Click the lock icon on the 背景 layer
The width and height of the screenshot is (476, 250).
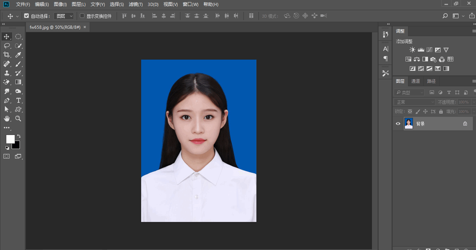coord(465,123)
